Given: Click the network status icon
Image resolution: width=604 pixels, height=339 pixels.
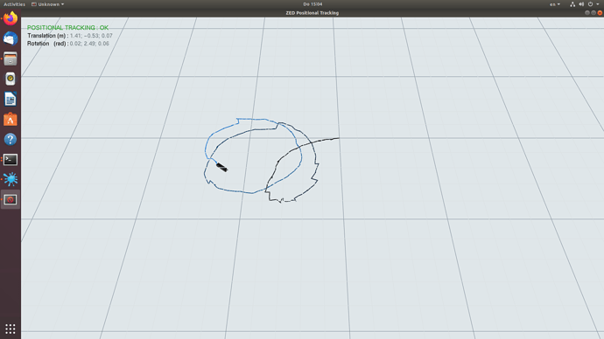Looking at the screenshot, I should (572, 4).
